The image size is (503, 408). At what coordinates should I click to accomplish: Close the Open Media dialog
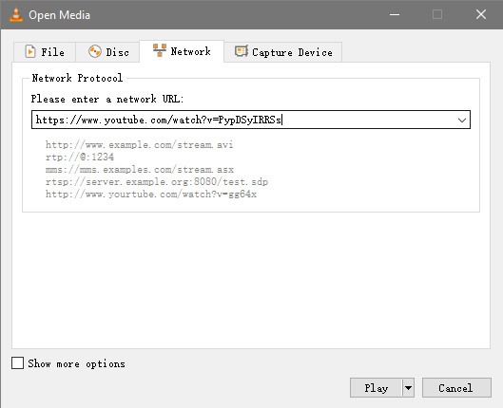[481, 14]
